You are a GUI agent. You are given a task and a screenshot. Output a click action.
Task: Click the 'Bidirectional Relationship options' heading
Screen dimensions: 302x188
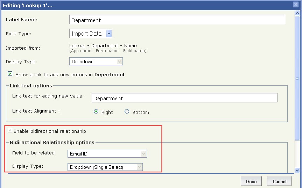point(52,142)
